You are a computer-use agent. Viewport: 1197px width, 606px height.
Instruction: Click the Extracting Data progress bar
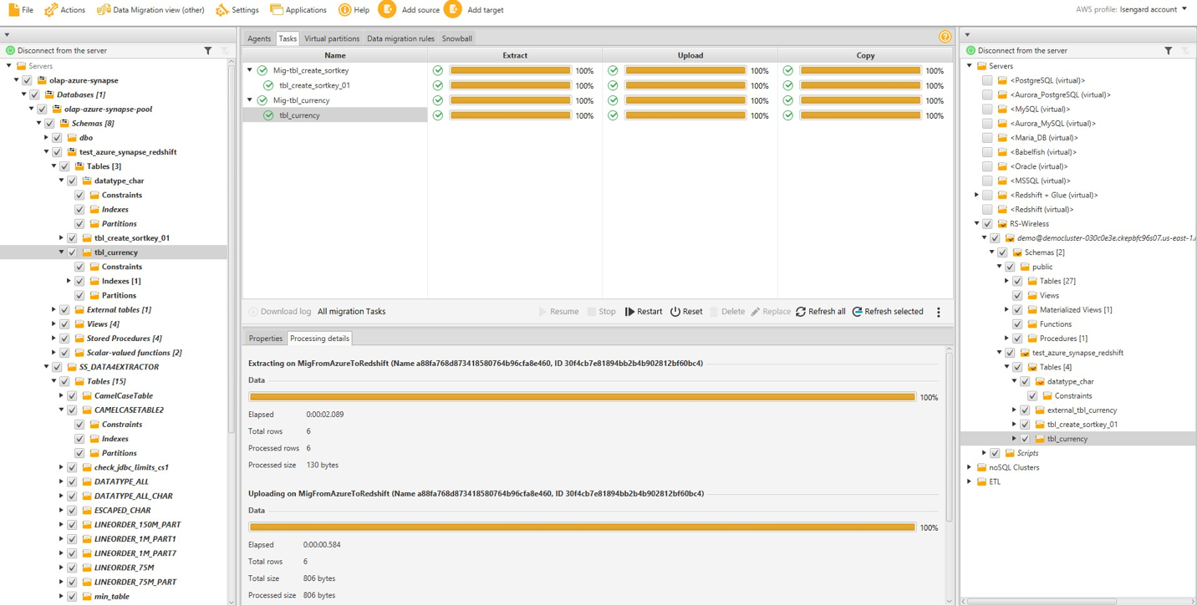pyautogui.click(x=582, y=397)
